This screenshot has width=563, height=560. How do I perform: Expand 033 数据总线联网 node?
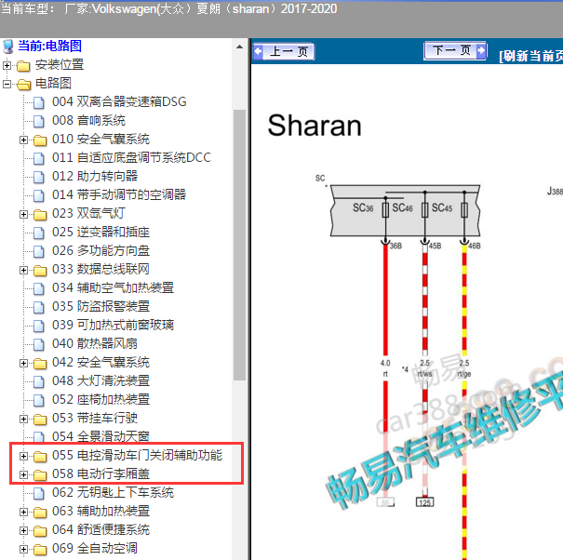click(x=23, y=270)
